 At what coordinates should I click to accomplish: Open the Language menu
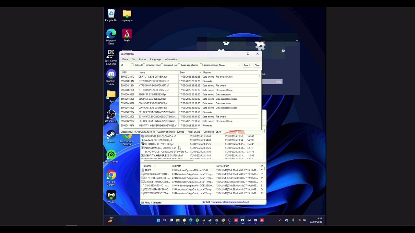pos(155,60)
